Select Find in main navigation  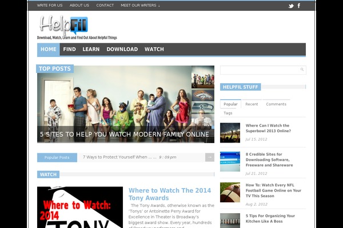[x=69, y=50]
